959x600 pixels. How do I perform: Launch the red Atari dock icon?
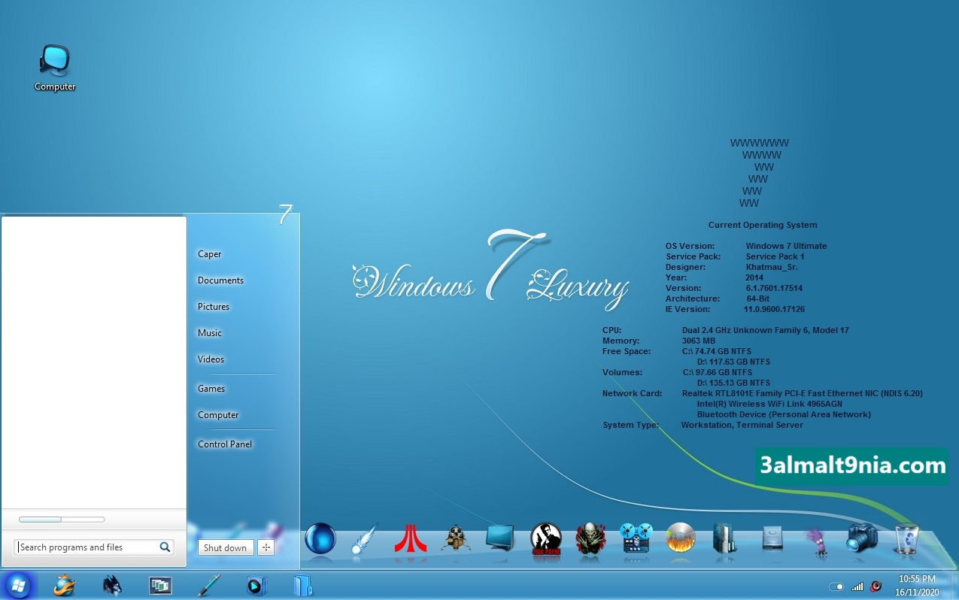point(411,539)
